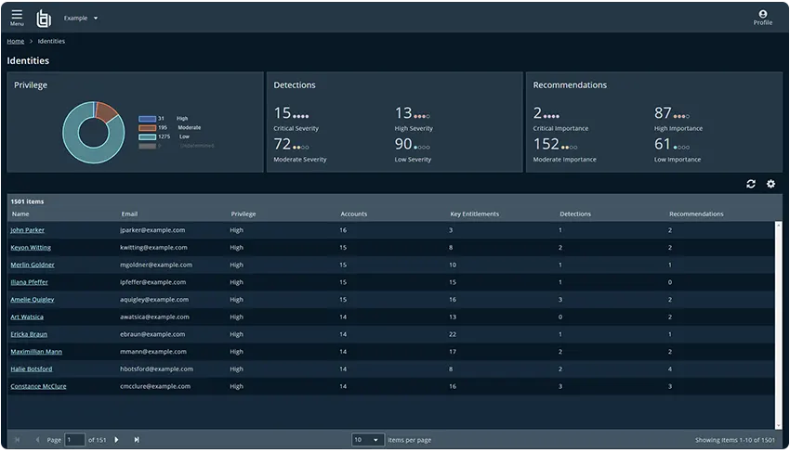This screenshot has width=790, height=453.
Task: Sort by Key Entitlements column header
Action: pyautogui.click(x=475, y=214)
